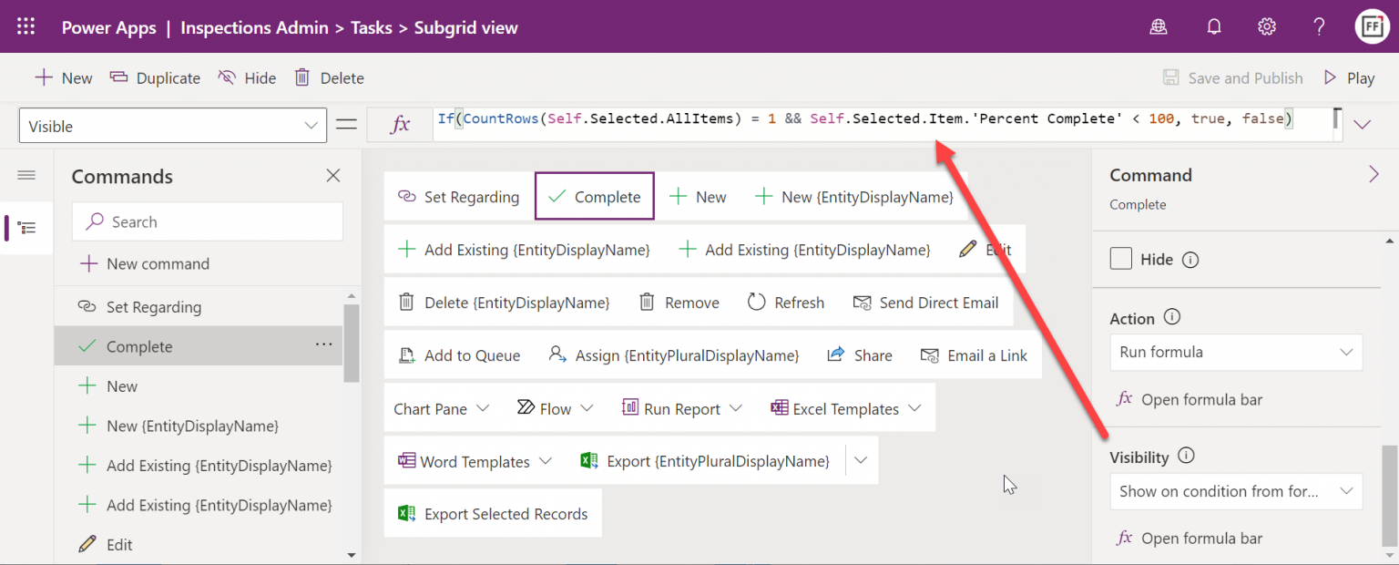The width and height of the screenshot is (1399, 565).
Task: Click the info icon next to Hide
Action: 1190,260
